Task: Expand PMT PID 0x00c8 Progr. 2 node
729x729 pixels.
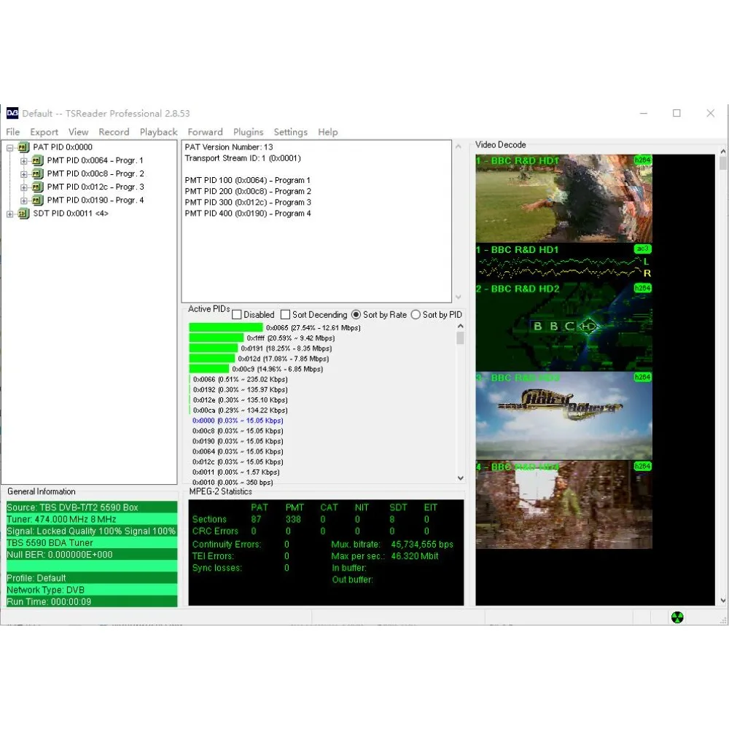Action: [x=24, y=174]
